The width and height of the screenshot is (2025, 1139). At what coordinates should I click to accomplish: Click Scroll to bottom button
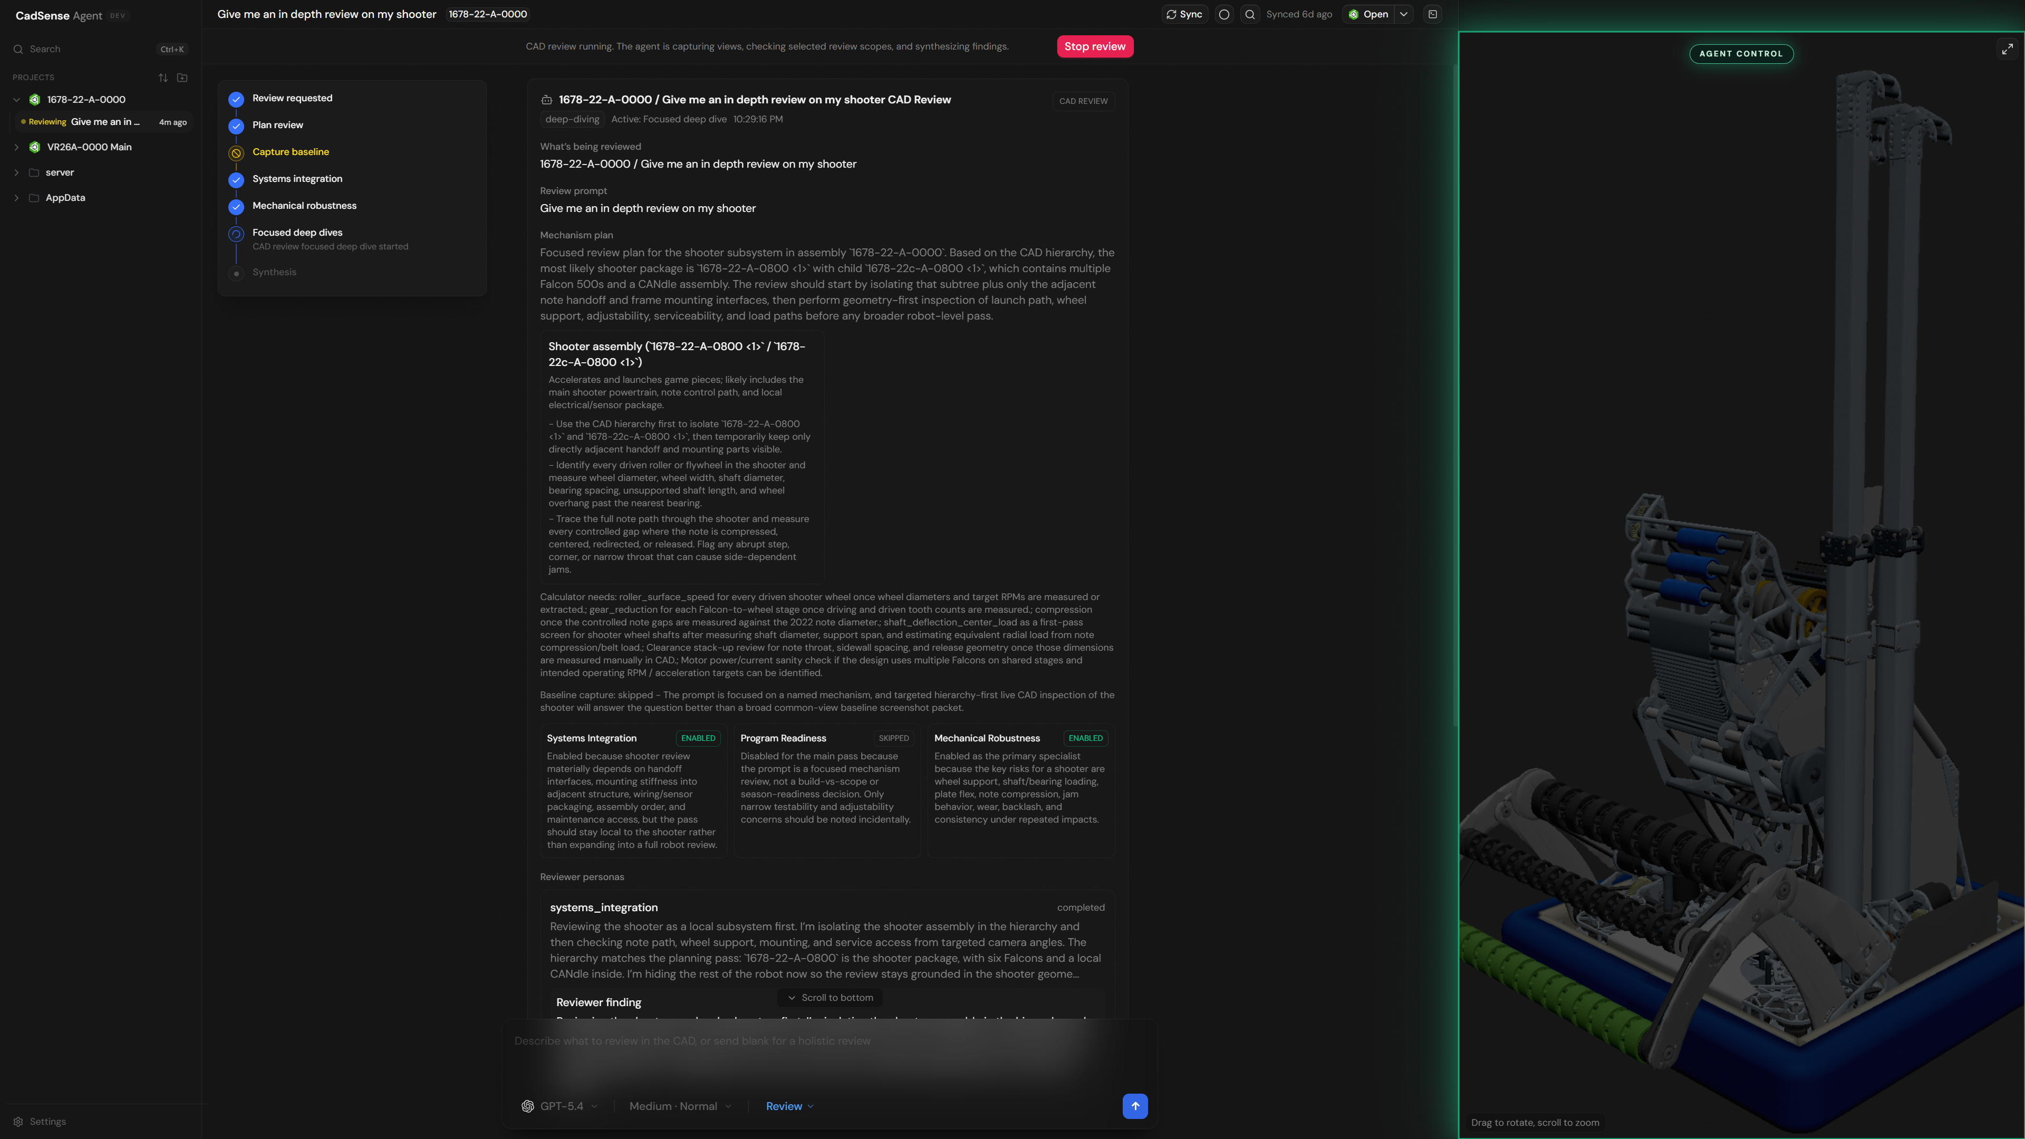click(x=830, y=998)
